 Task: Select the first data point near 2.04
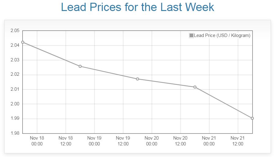(x=23, y=42)
